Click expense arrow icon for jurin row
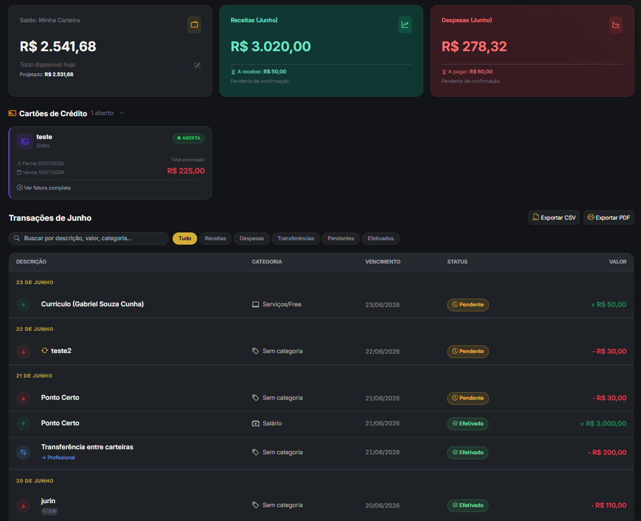This screenshot has width=641, height=521. coord(23,505)
